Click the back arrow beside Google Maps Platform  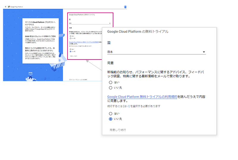(6, 7)
